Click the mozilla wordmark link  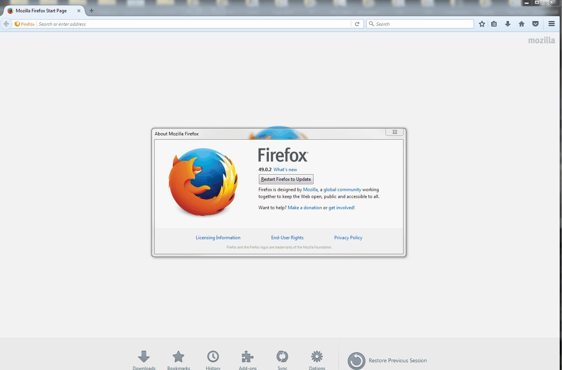542,40
